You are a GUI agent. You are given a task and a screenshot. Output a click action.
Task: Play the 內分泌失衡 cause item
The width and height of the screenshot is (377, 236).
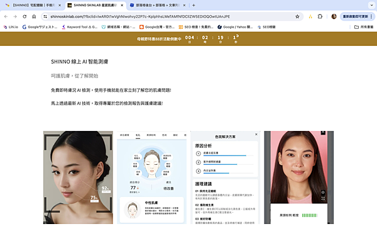tap(199, 171)
